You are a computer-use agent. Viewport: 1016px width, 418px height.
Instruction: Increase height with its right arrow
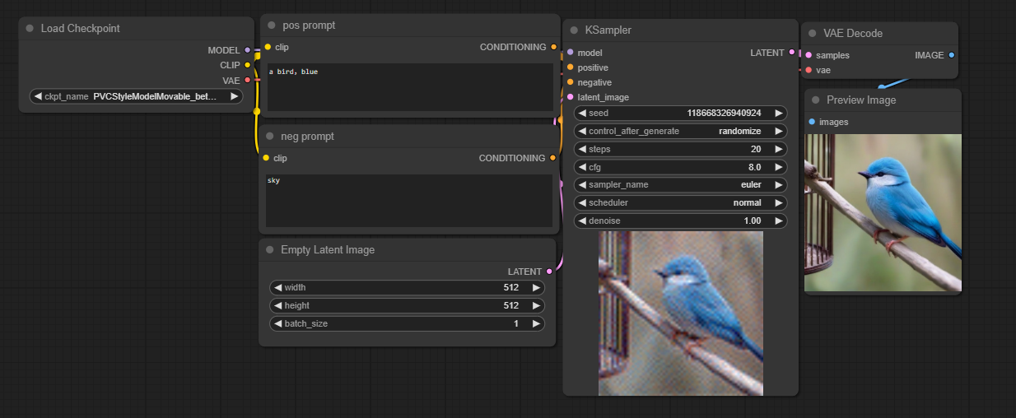(x=536, y=305)
